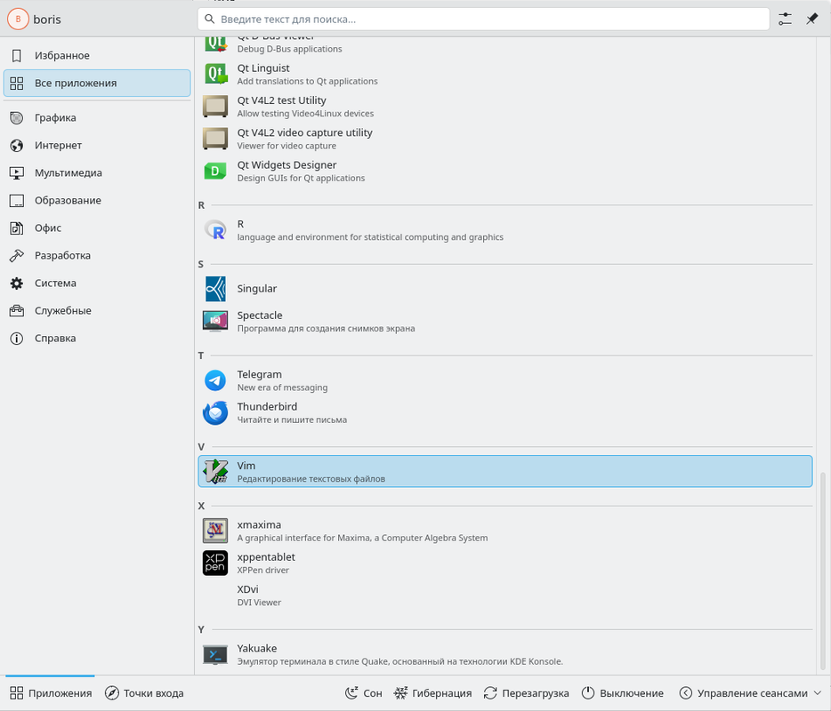
Task: Click the Qt V4L2 test Utility icon
Action: (x=215, y=107)
